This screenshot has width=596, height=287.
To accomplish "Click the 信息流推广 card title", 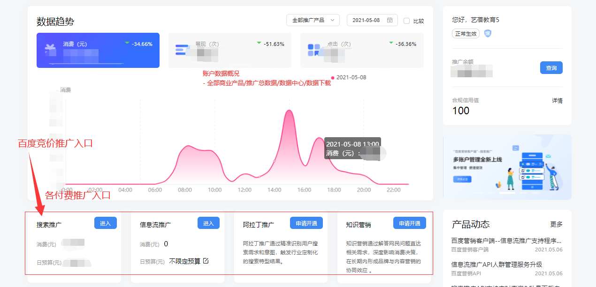I will 155,225.
